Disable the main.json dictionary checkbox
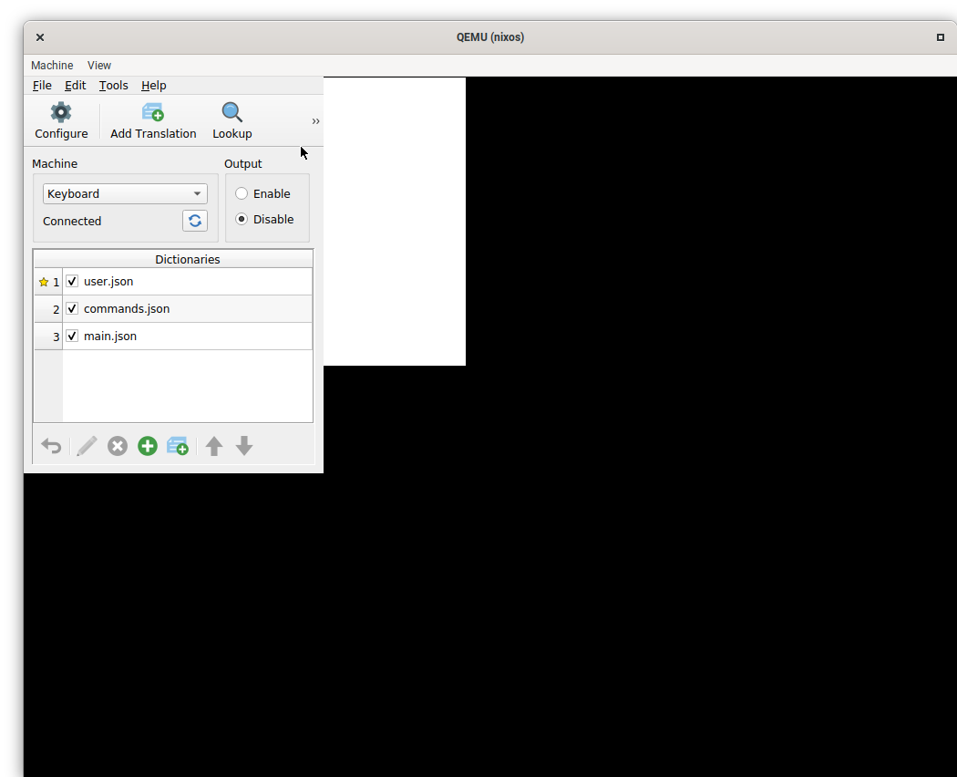The height and width of the screenshot is (777, 957). (x=72, y=337)
